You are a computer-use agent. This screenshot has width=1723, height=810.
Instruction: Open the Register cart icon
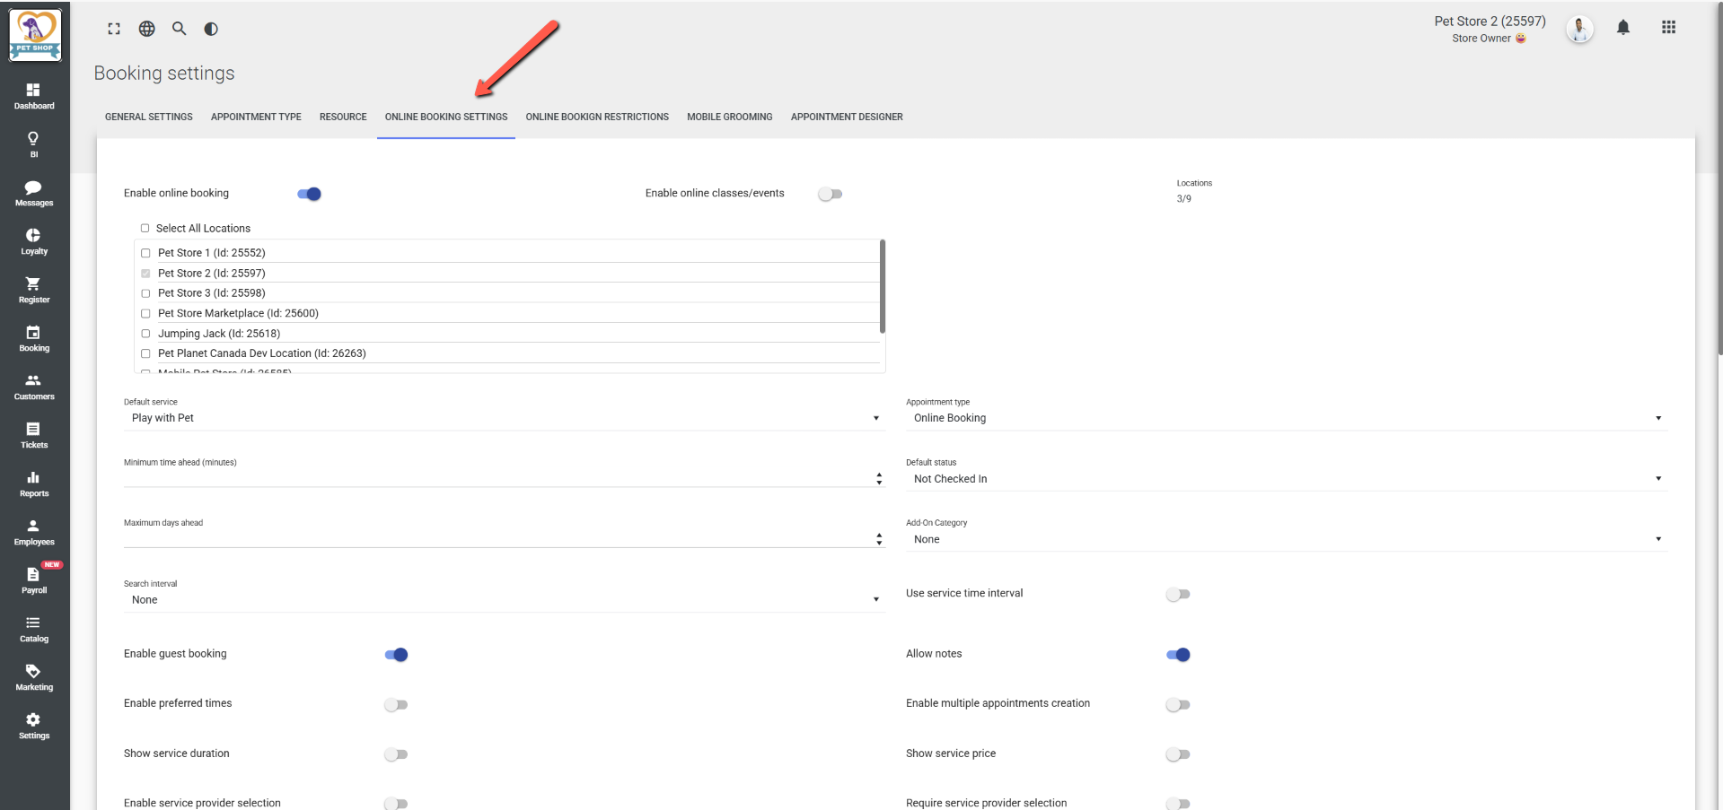(34, 290)
